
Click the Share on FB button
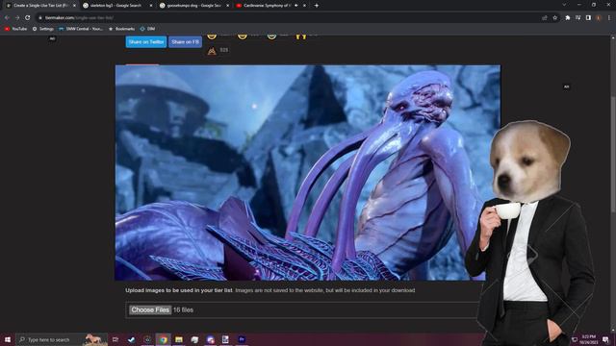pyautogui.click(x=185, y=42)
